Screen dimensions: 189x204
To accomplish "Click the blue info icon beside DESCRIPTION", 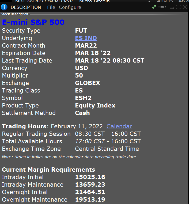I will tap(4, 7).
